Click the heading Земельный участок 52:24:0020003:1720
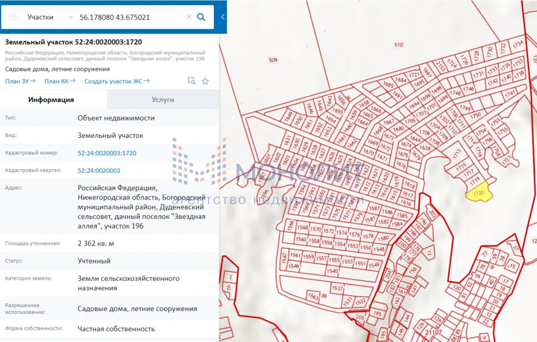This screenshot has width=537, height=342. pyautogui.click(x=73, y=42)
